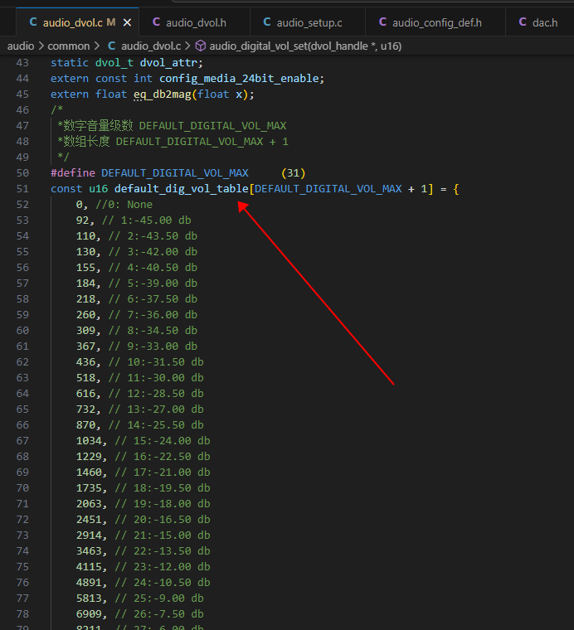This screenshot has height=630, width=574.
Task: Click the function symbol icon in breadcrumb
Action: (200, 46)
